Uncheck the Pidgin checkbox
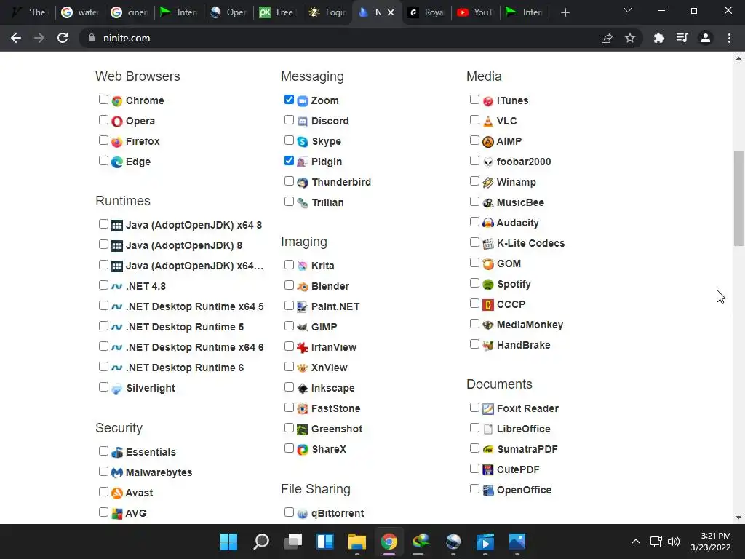This screenshot has width=745, height=559. pyautogui.click(x=289, y=161)
